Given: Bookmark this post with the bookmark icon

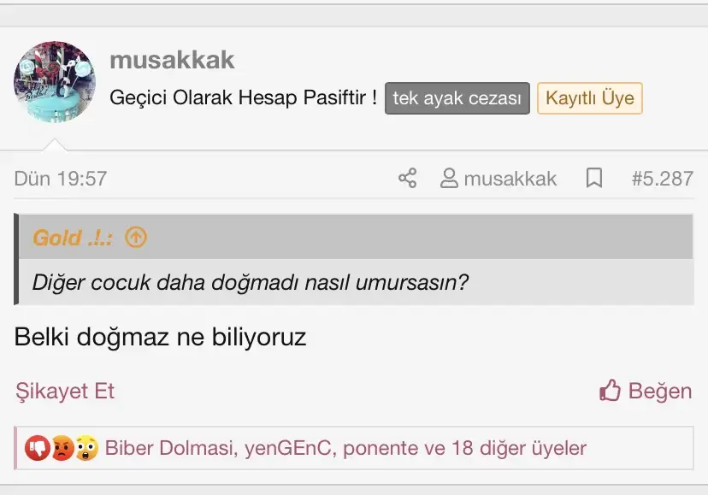Looking at the screenshot, I should click(594, 179).
